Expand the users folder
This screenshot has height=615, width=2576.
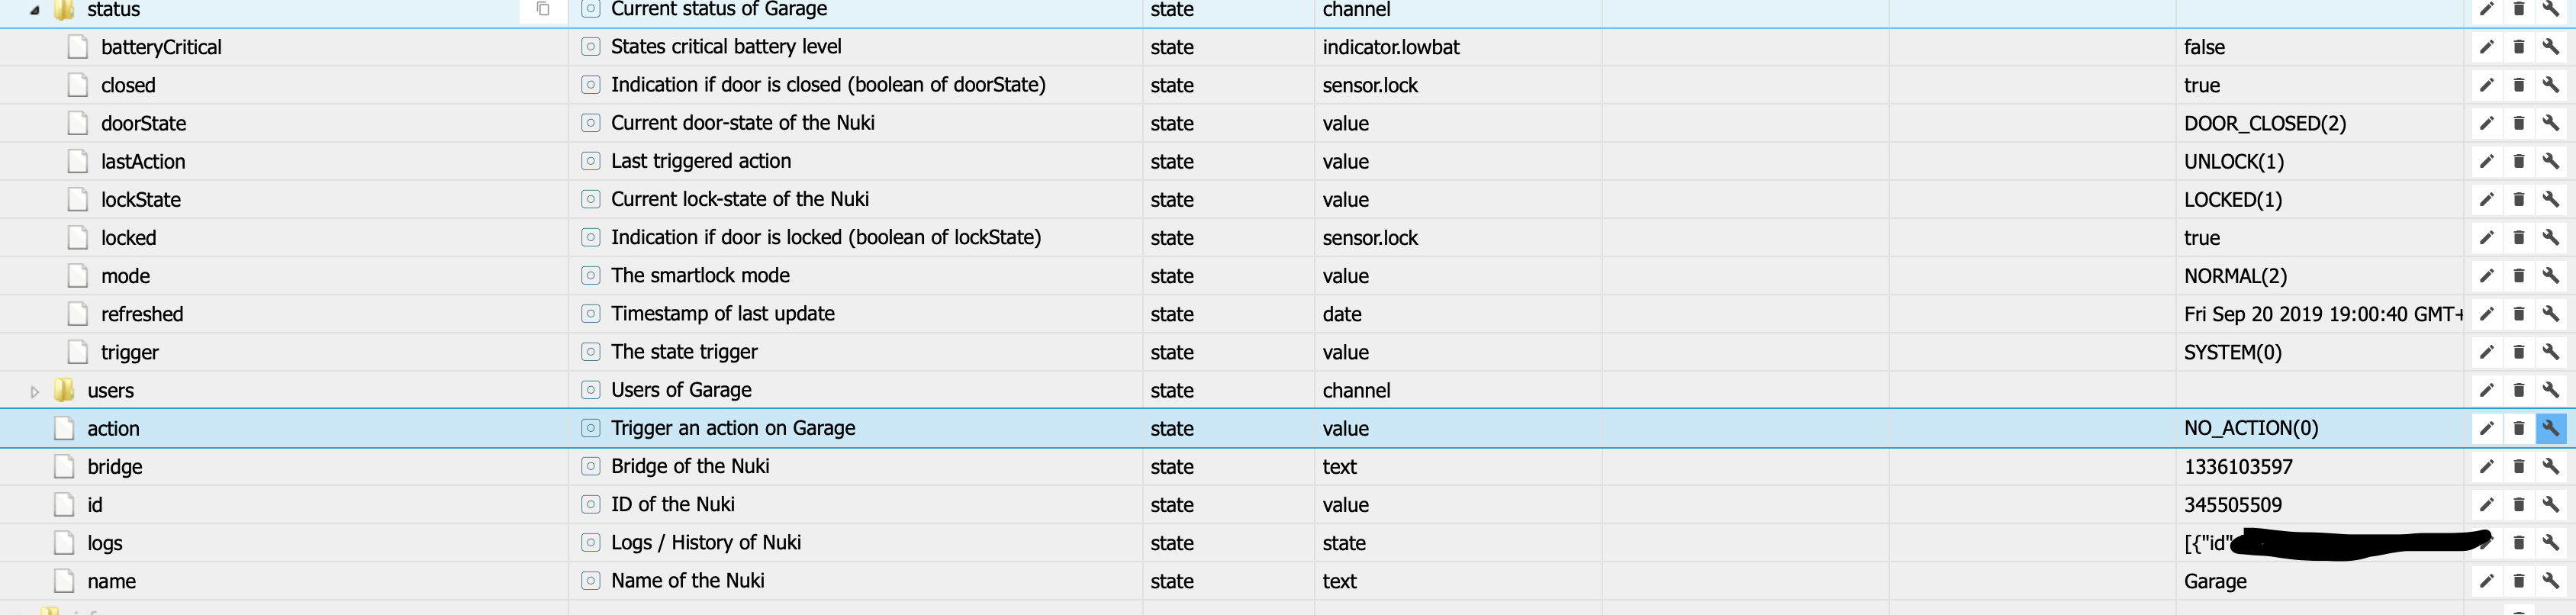pyautogui.click(x=34, y=391)
